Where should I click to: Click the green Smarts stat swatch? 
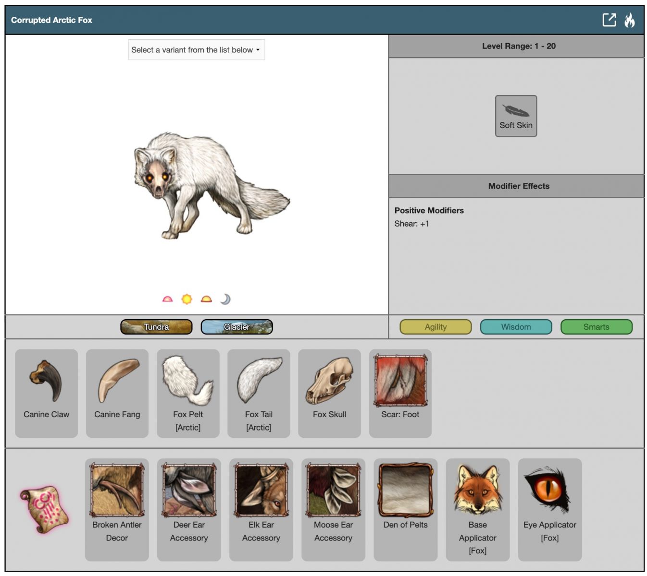[596, 327]
